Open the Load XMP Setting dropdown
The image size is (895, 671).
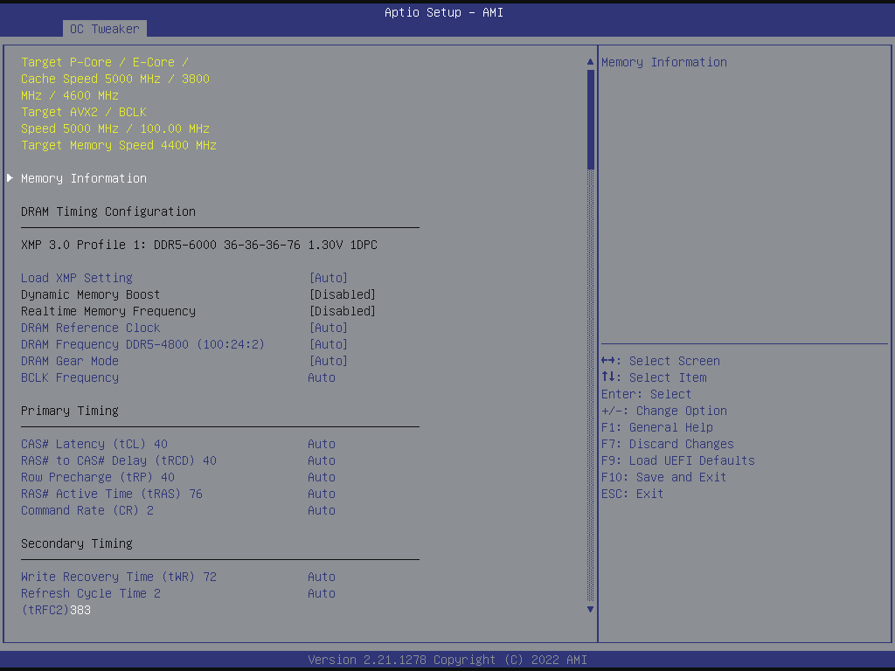328,278
